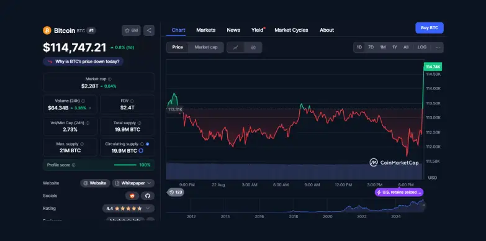Click the $2.4T FDV value

tap(127, 107)
